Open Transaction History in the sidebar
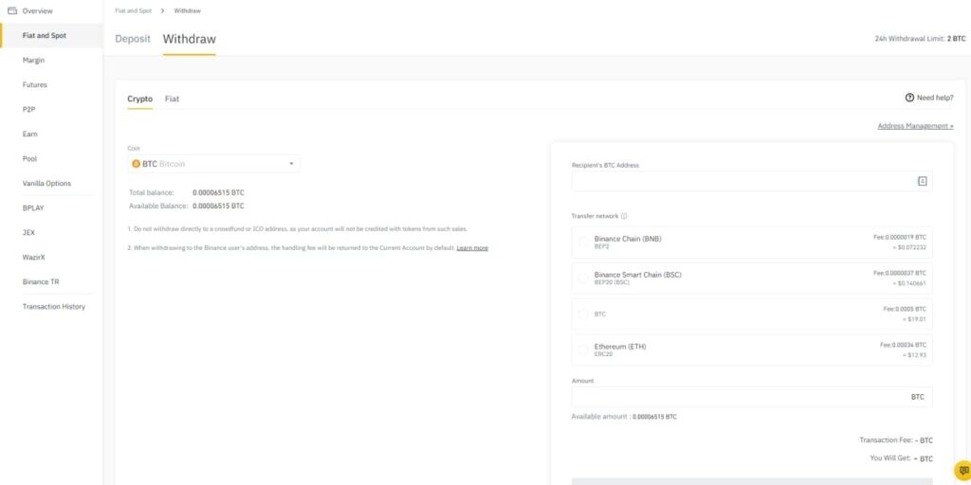Screen dimensions: 971x485 pos(54,307)
